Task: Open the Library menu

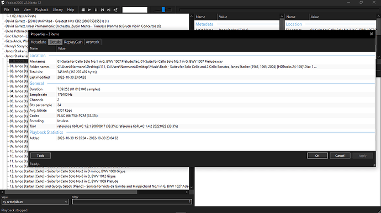Action: [57, 10]
